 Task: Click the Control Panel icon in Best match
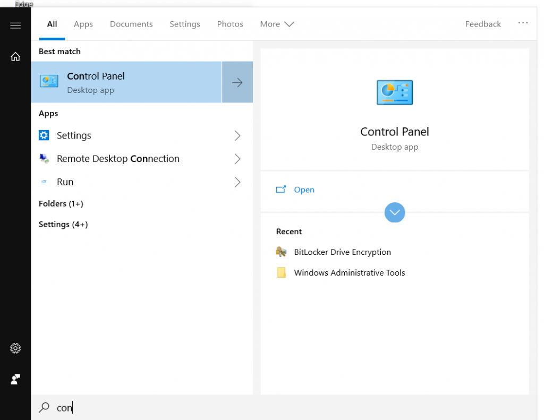[x=49, y=81]
